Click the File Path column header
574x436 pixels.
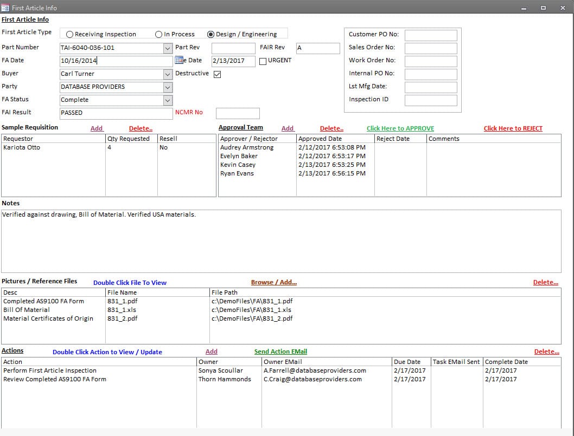tap(386, 292)
